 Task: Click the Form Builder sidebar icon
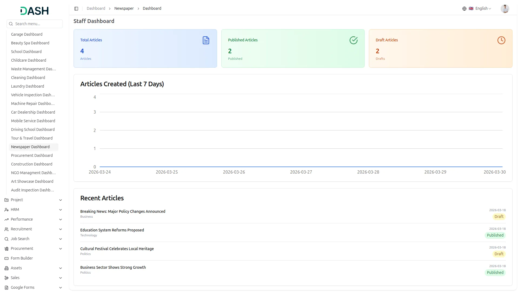[x=6, y=258]
